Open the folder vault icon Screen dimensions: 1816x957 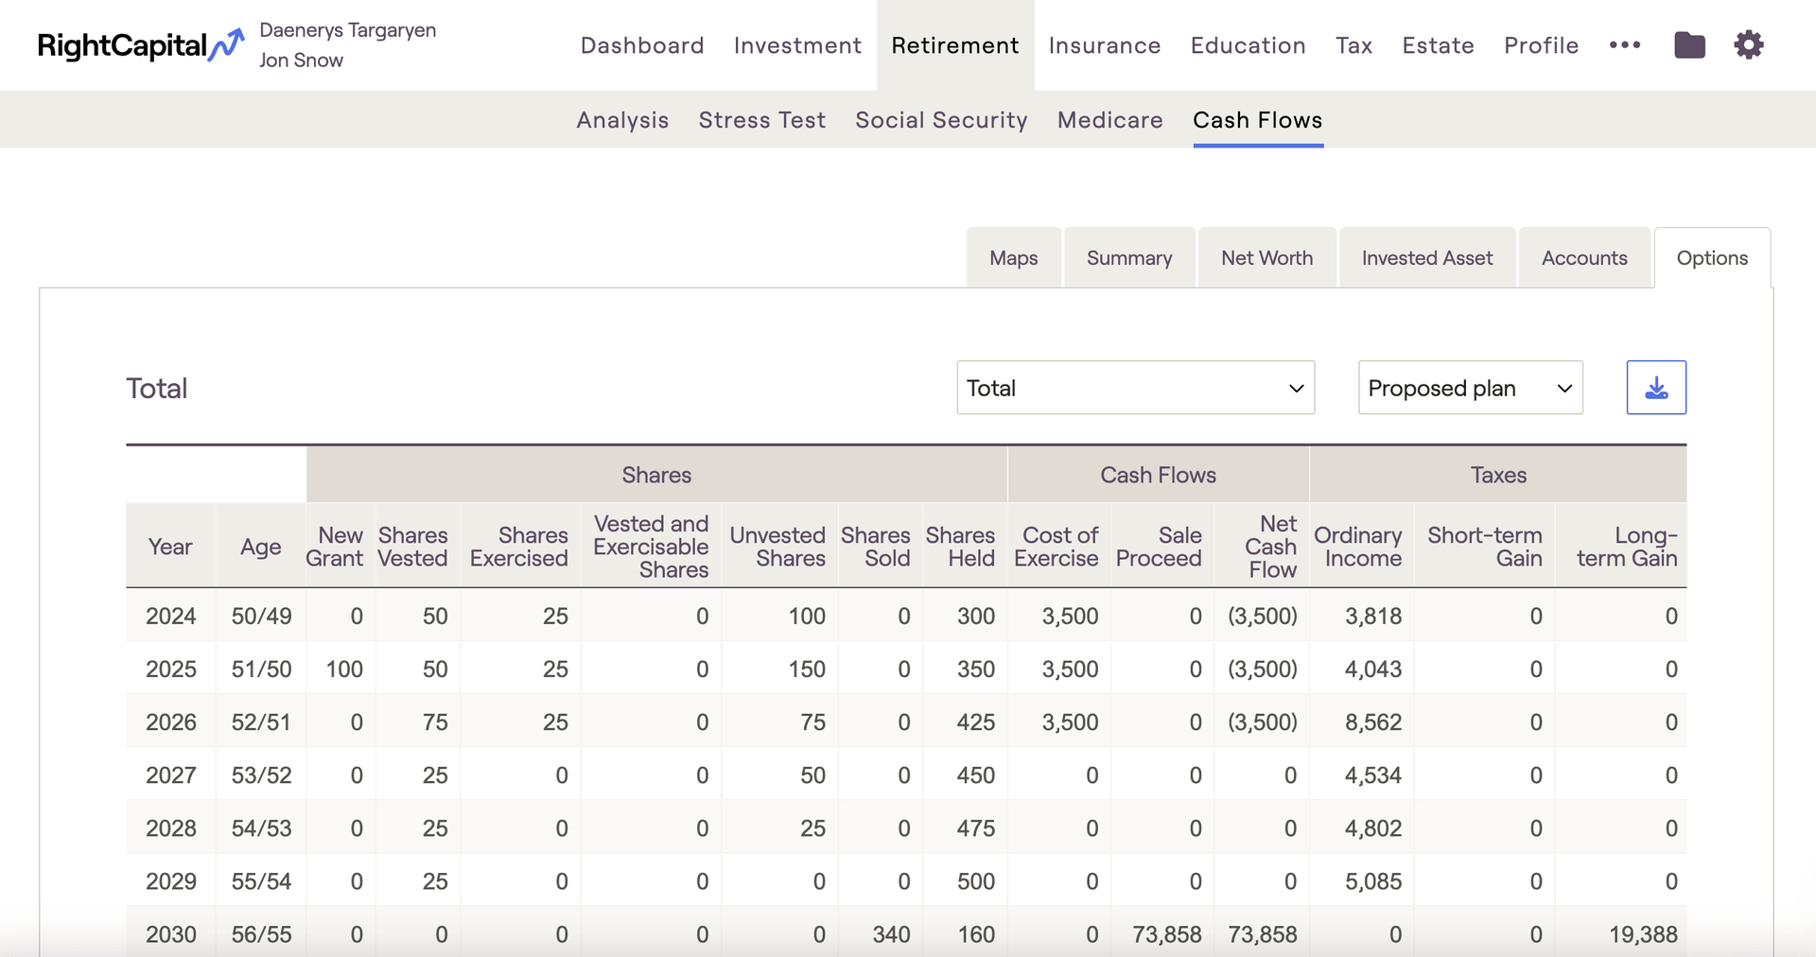(x=1689, y=45)
